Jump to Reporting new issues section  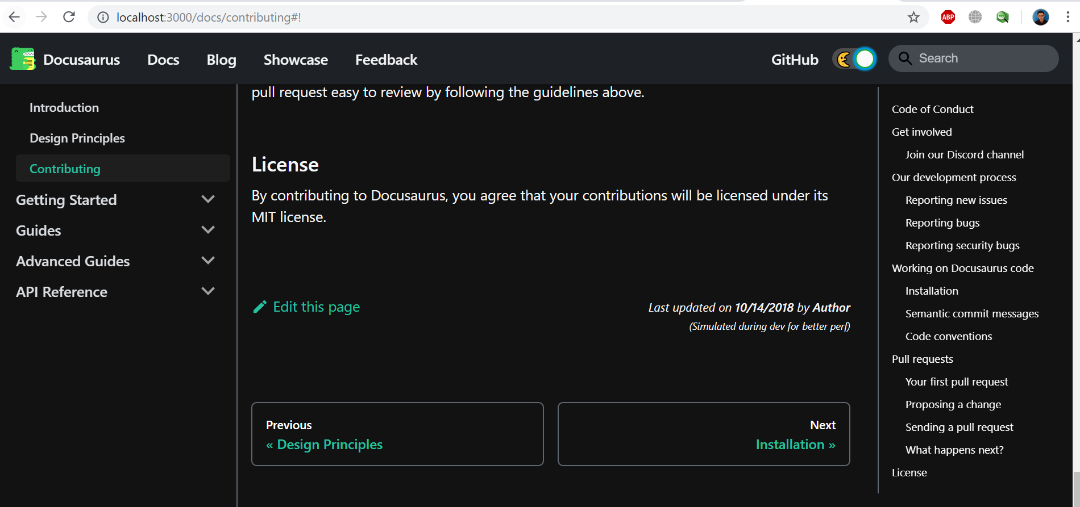(956, 200)
